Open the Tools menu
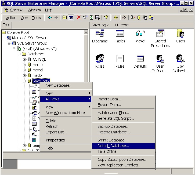This screenshot has height=175, width=195. 36,18
